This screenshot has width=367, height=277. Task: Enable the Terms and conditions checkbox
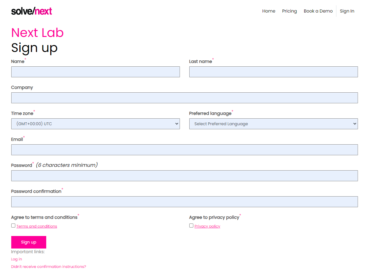(13, 225)
